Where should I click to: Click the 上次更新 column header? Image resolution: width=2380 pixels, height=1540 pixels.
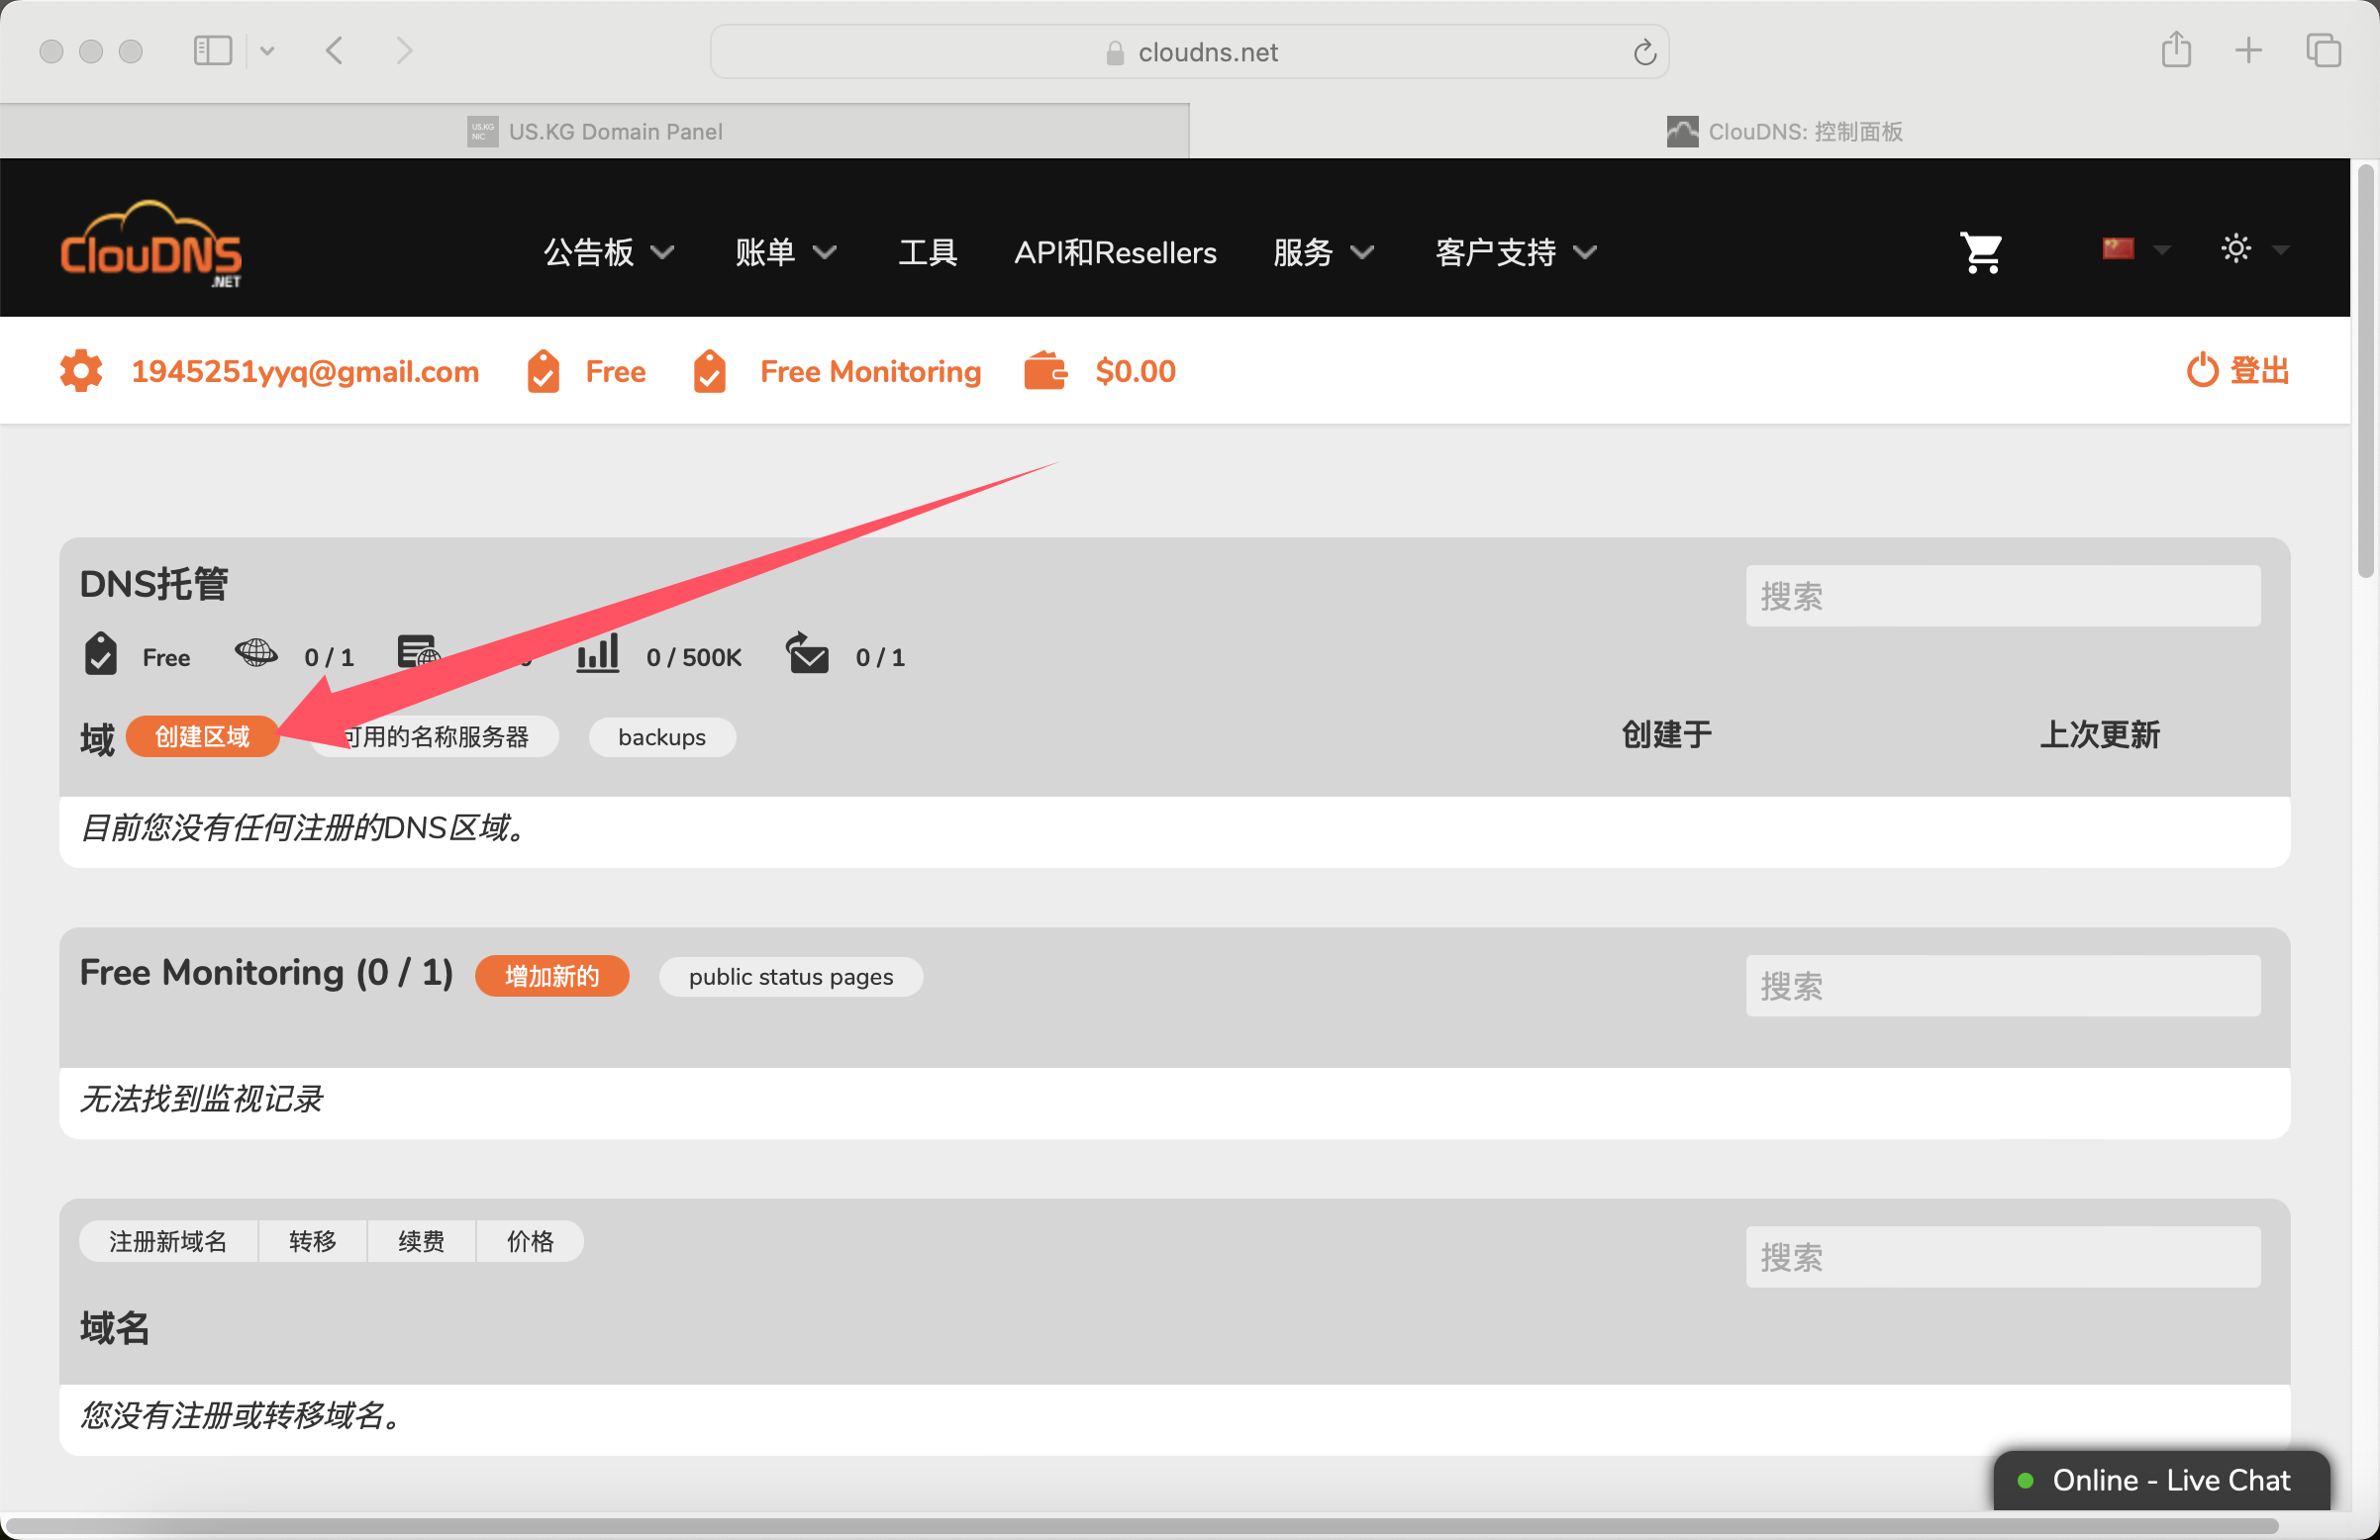click(2100, 735)
